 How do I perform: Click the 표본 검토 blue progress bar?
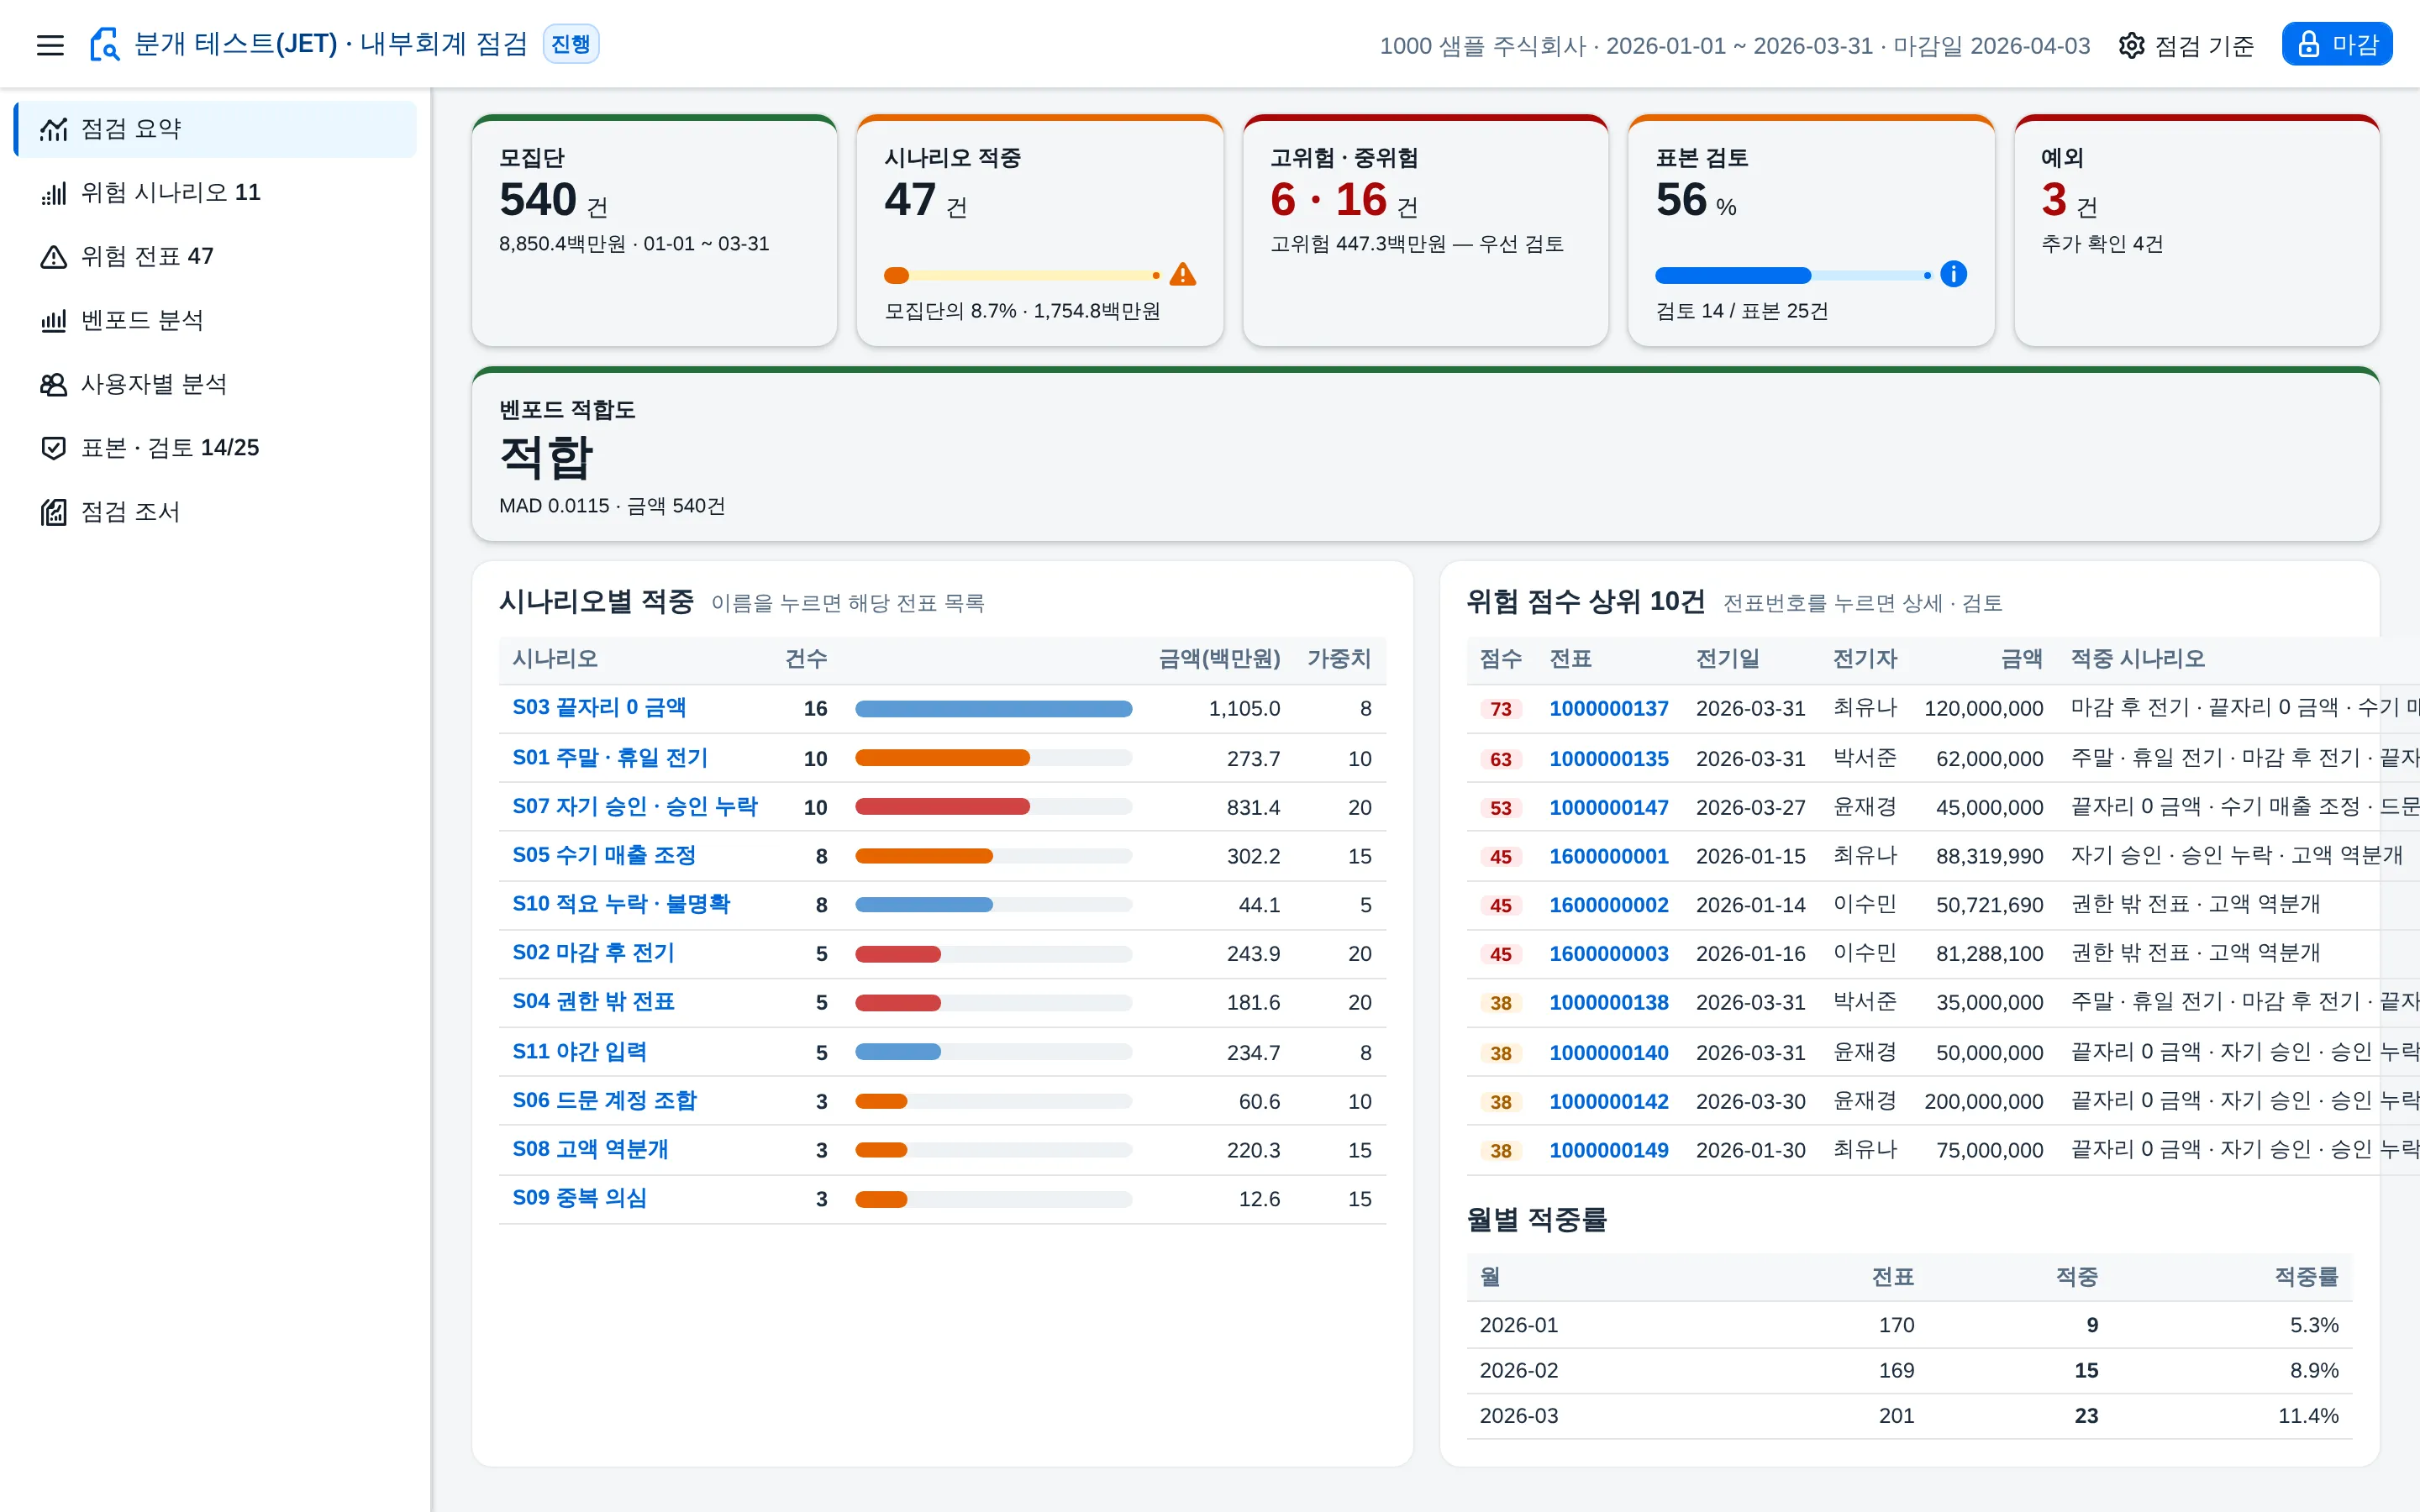pos(1793,275)
